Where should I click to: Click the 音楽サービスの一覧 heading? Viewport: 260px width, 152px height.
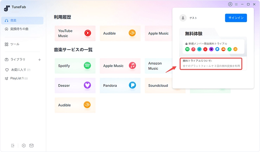point(73,49)
